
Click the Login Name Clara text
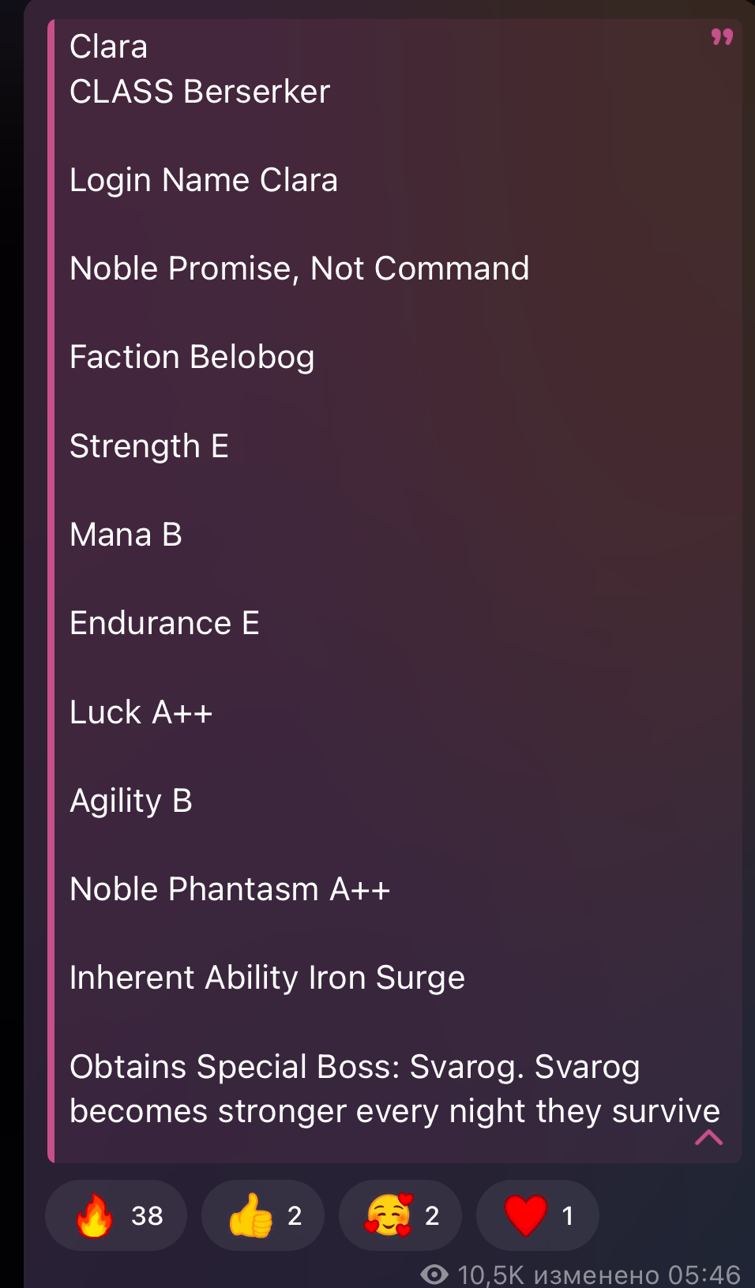204,181
